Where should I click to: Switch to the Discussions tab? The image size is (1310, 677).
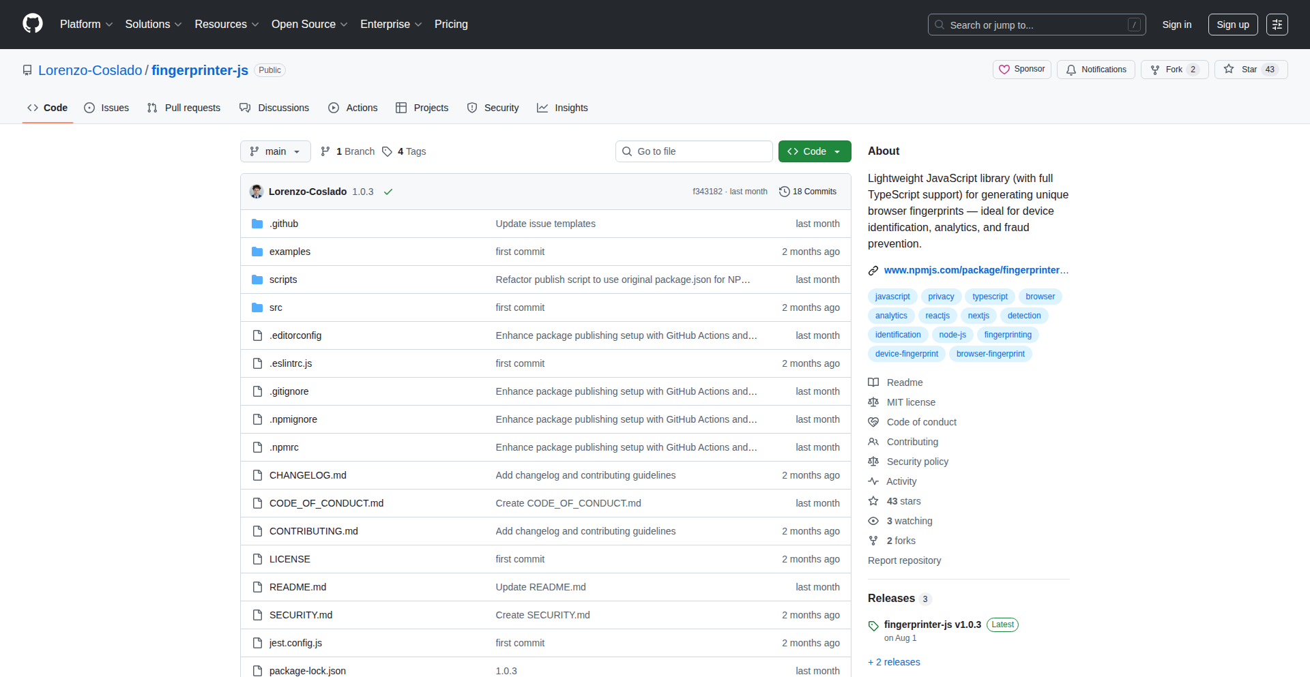[x=274, y=108]
